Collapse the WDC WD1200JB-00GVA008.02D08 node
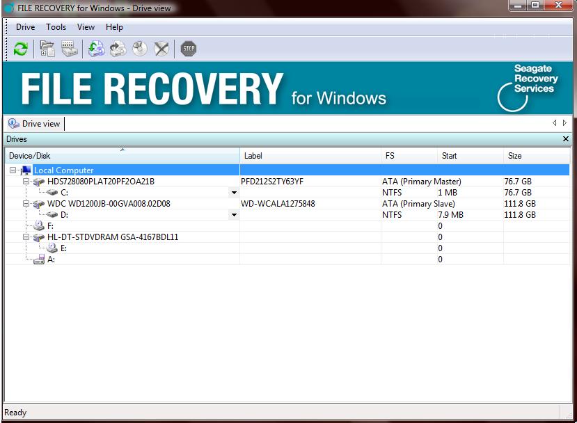 (x=26, y=203)
